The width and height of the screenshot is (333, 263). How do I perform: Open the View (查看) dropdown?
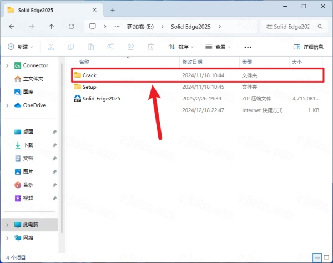click(218, 47)
